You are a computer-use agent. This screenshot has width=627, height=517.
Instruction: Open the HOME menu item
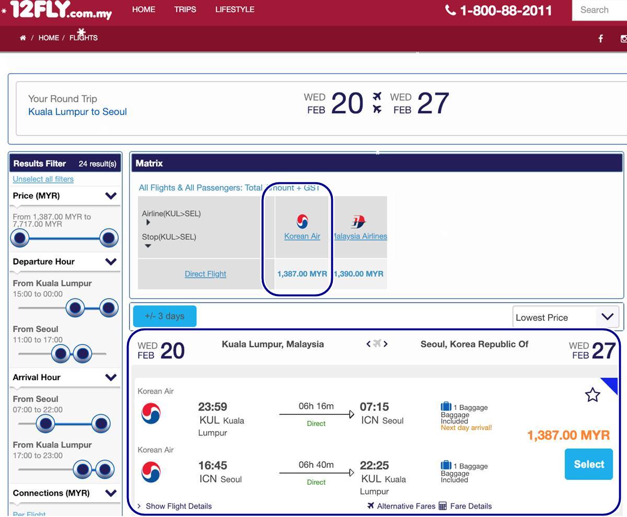click(x=145, y=9)
